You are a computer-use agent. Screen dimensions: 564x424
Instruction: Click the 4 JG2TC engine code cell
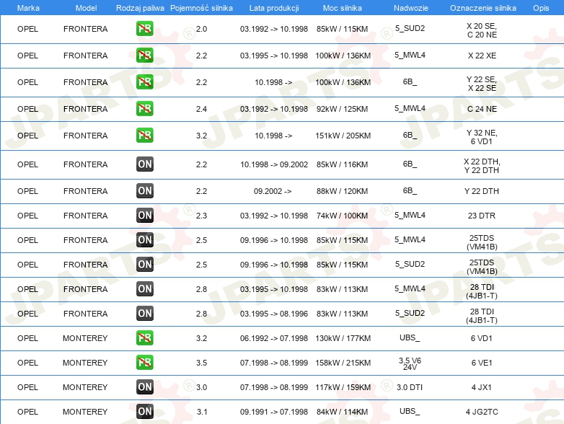point(482,412)
